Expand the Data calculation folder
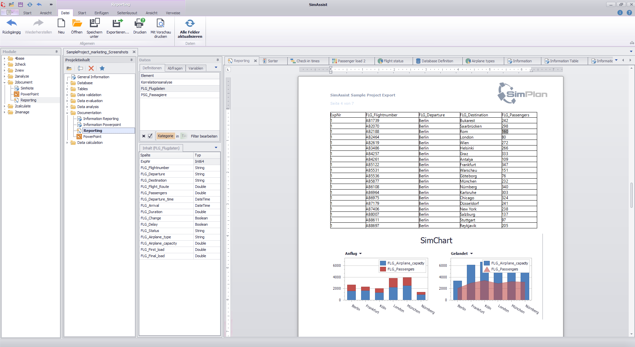The height and width of the screenshot is (347, 635). (x=67, y=143)
